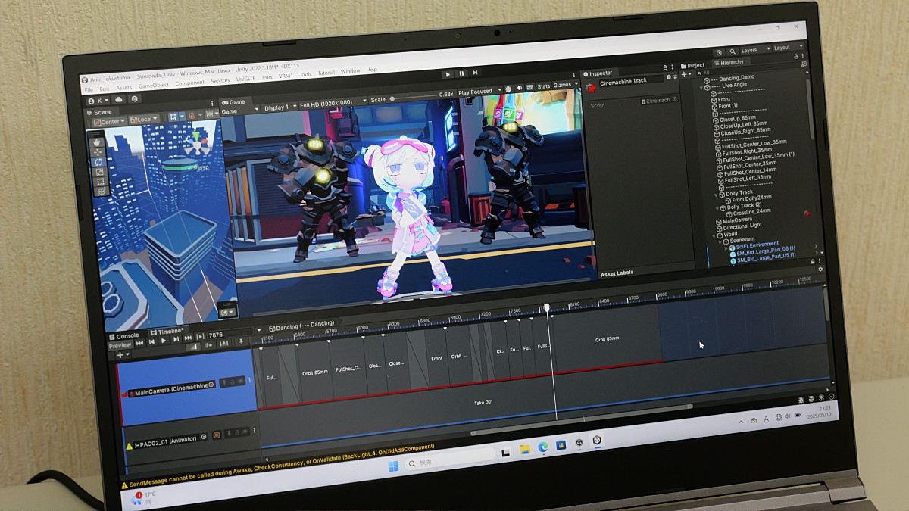Image resolution: width=909 pixels, height=511 pixels.
Task: Collapse Dolly Track (2) in Hierarchy
Action: [717, 209]
